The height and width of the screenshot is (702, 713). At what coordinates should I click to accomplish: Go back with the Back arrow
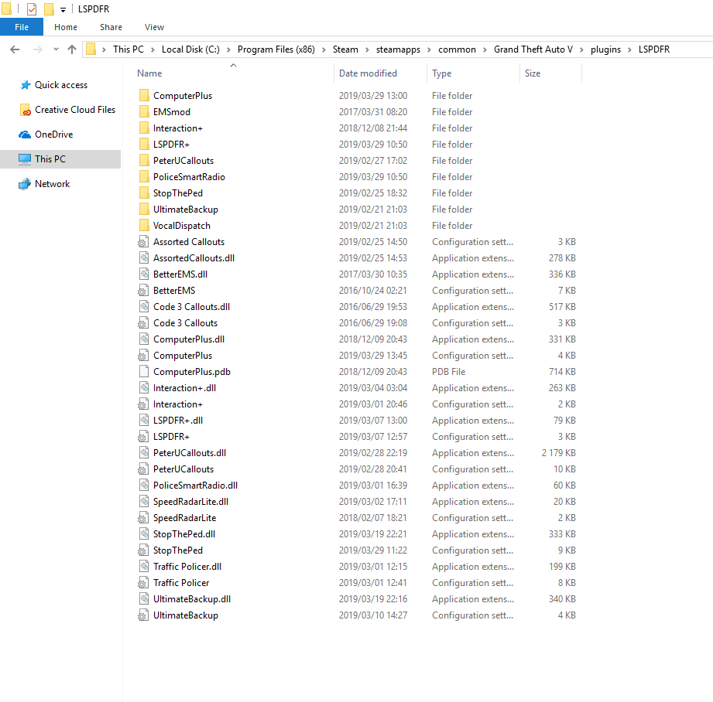tap(15, 49)
